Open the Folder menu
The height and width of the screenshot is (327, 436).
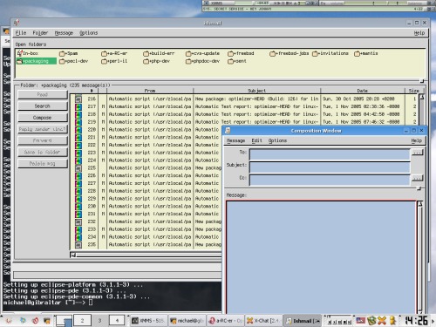click(40, 33)
